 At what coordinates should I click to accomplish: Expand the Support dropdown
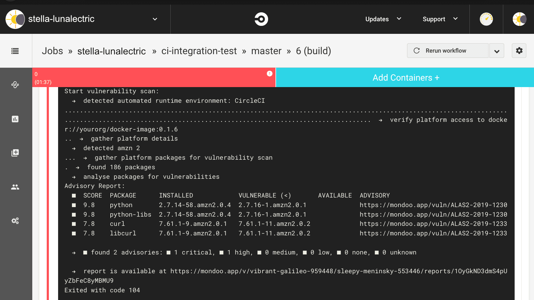[x=440, y=19]
